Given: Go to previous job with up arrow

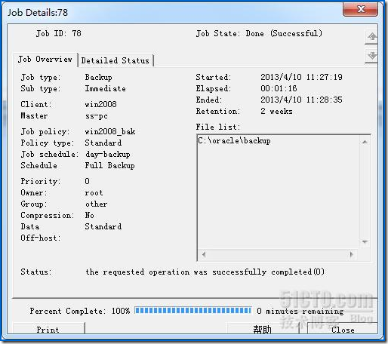Looking at the screenshot, I should [x=371, y=37].
